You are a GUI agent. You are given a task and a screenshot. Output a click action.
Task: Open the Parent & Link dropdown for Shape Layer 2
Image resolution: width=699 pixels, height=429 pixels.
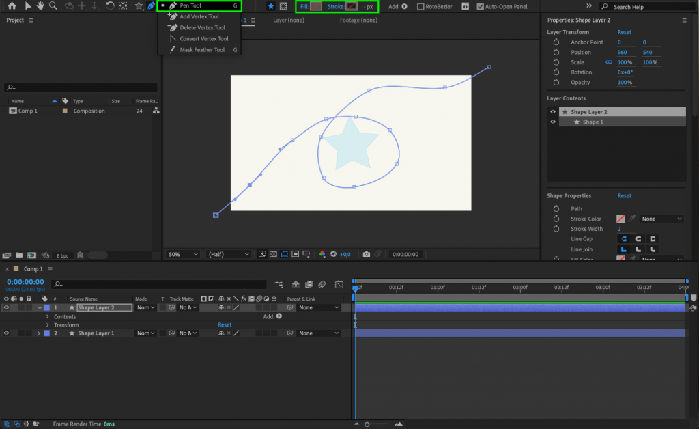317,307
